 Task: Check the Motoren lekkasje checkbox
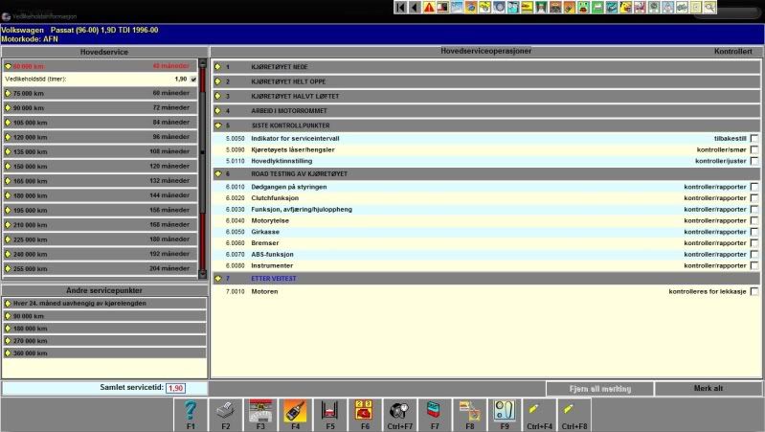[x=754, y=291]
